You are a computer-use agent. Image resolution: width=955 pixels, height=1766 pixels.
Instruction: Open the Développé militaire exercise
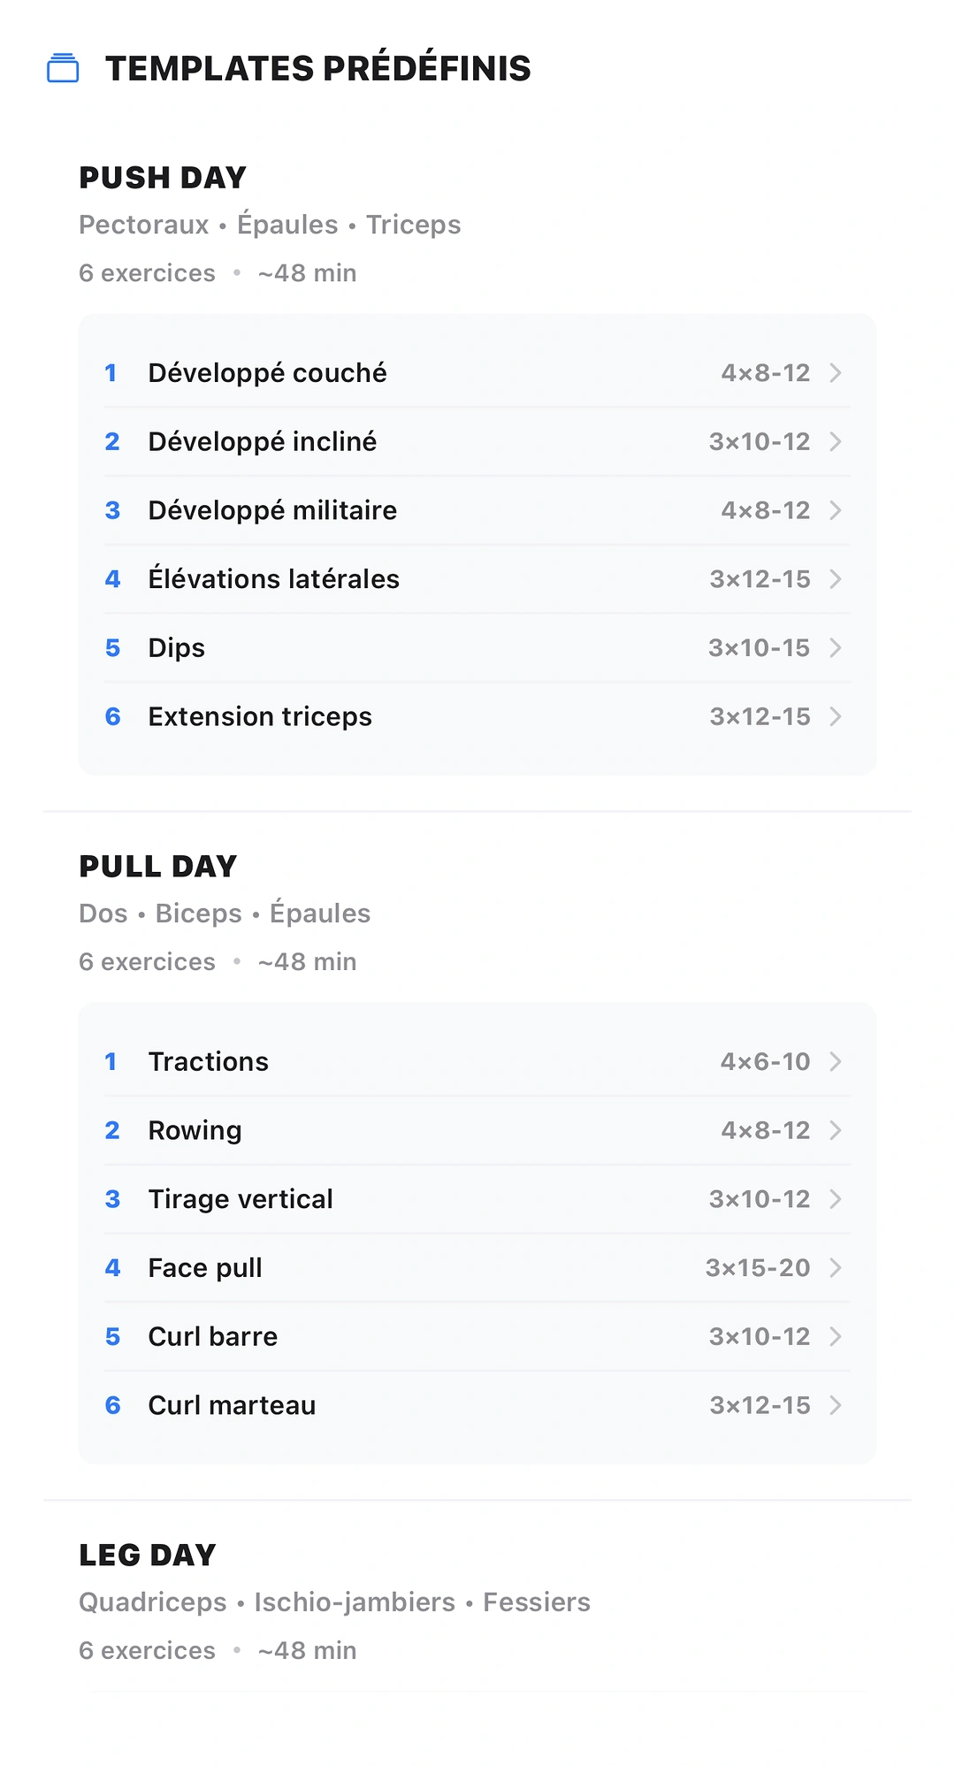click(x=477, y=511)
